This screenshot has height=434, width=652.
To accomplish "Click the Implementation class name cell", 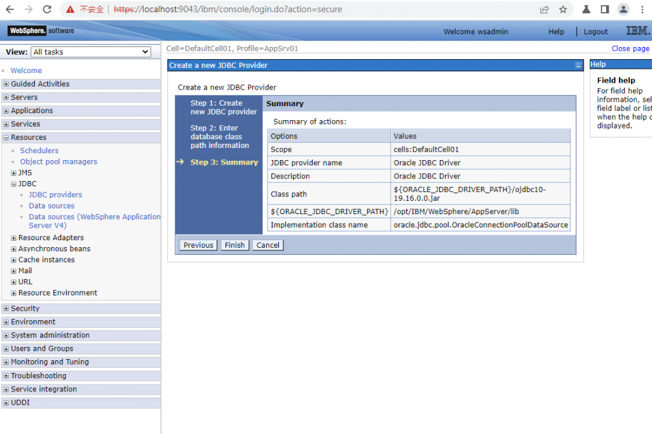I will pos(329,225).
